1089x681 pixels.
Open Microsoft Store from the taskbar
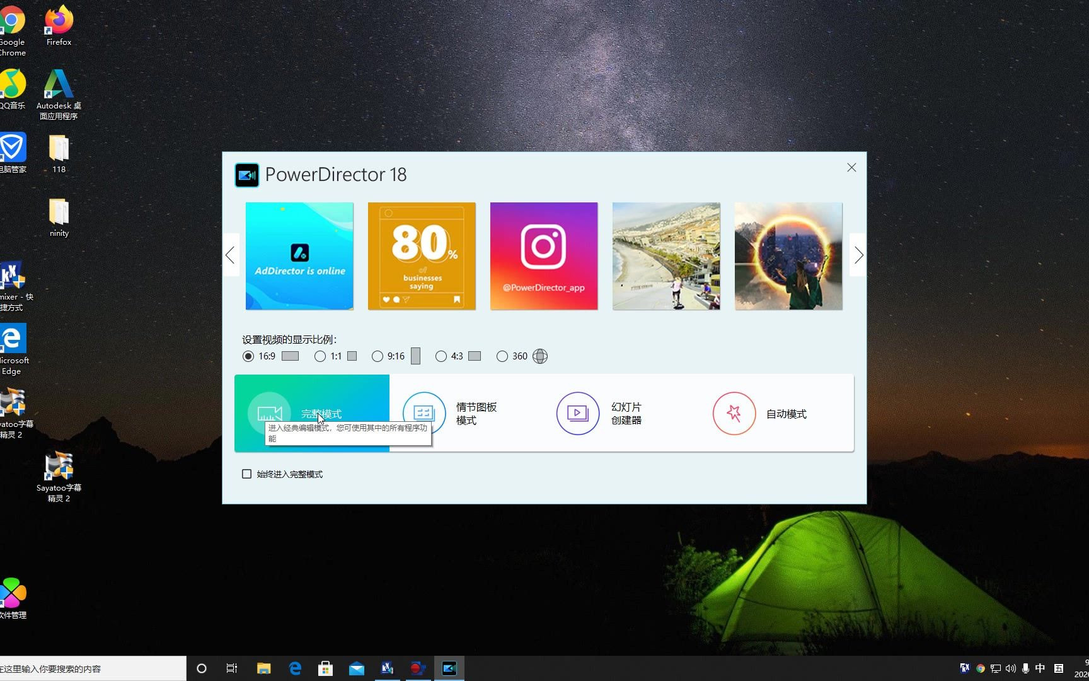pyautogui.click(x=326, y=668)
